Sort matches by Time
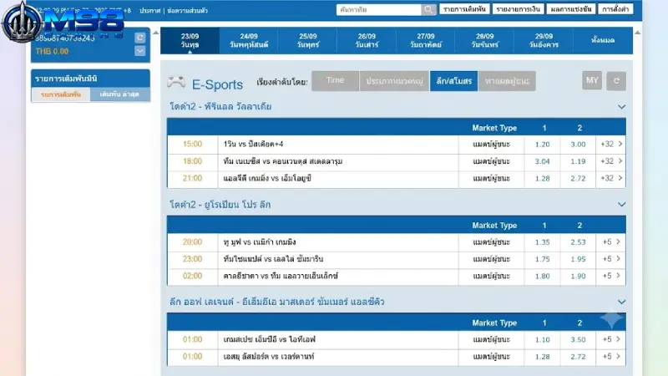This screenshot has width=668, height=376. point(336,80)
